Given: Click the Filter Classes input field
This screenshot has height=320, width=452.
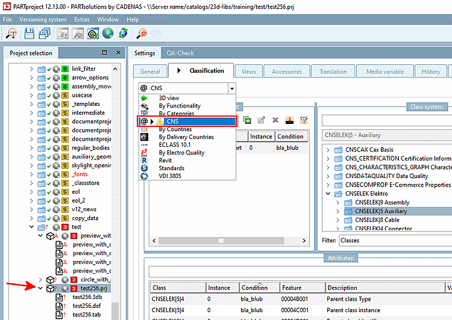Looking at the screenshot, I should (x=395, y=240).
